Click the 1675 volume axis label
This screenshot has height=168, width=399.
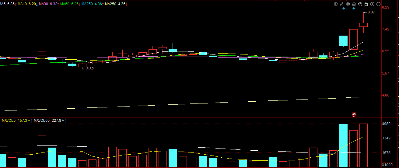(386, 153)
